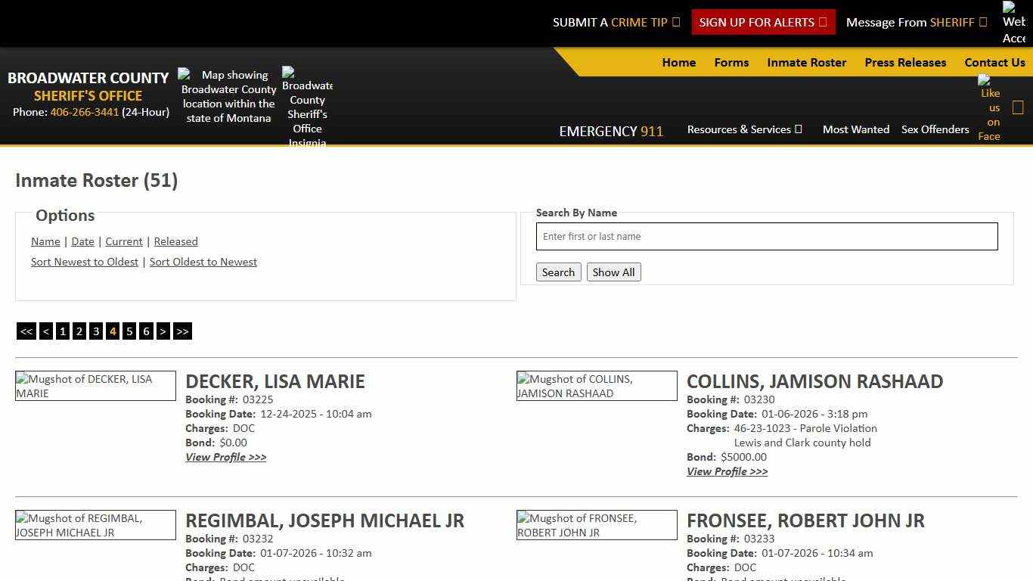The image size is (1033, 581).
Task: Open the Press Releases menu item
Action: [x=905, y=62]
